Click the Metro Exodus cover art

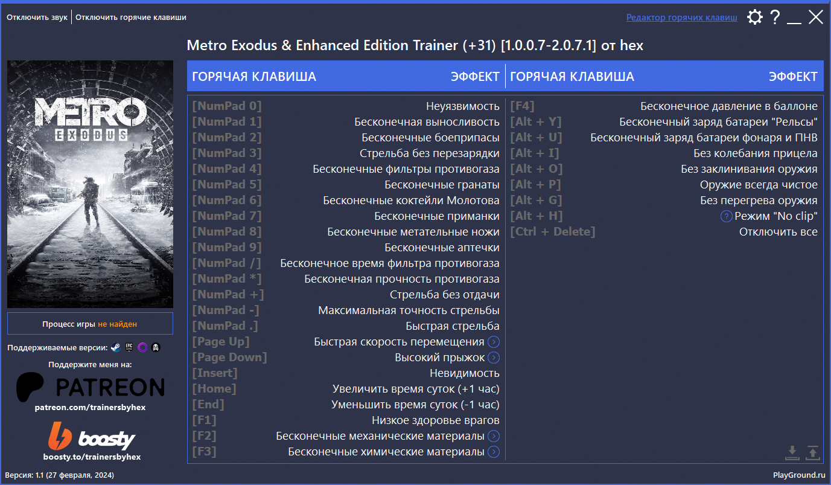(90, 184)
